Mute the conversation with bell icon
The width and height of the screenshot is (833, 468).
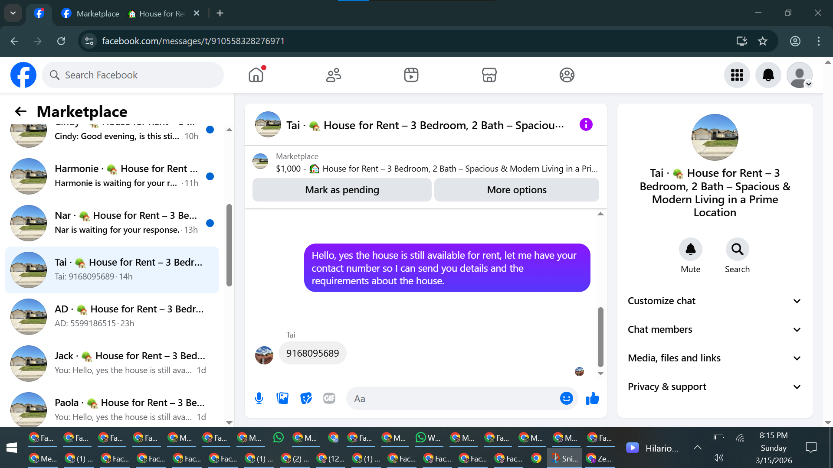(690, 249)
